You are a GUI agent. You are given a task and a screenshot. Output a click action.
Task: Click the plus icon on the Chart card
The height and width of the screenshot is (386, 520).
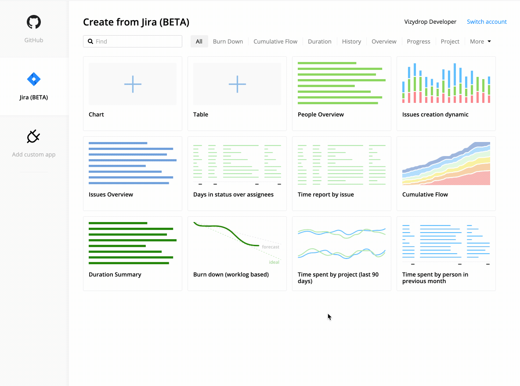click(x=132, y=84)
